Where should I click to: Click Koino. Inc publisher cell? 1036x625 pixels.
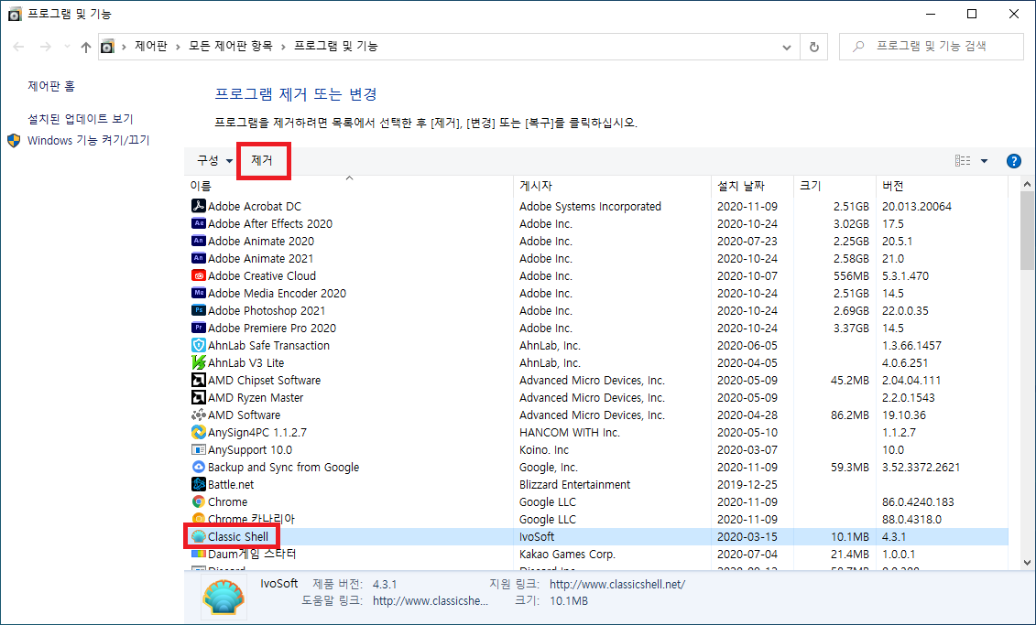coord(544,450)
